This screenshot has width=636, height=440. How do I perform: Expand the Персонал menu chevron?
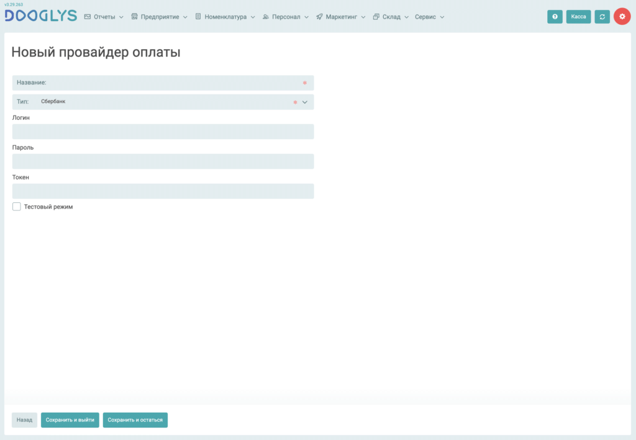(x=307, y=17)
